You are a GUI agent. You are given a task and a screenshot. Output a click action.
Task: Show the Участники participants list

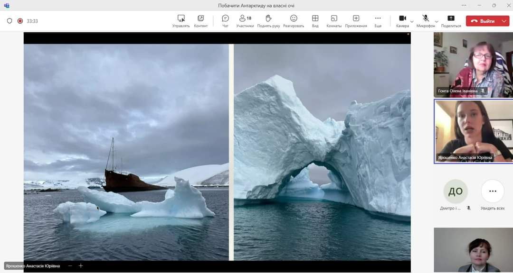[245, 21]
